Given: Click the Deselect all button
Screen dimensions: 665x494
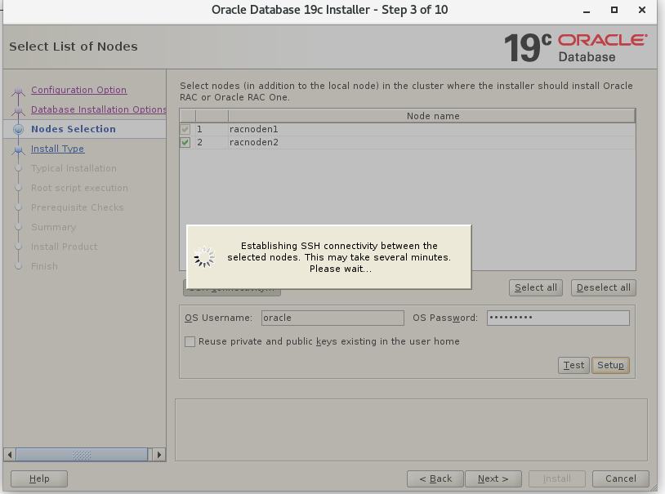Looking at the screenshot, I should point(603,287).
